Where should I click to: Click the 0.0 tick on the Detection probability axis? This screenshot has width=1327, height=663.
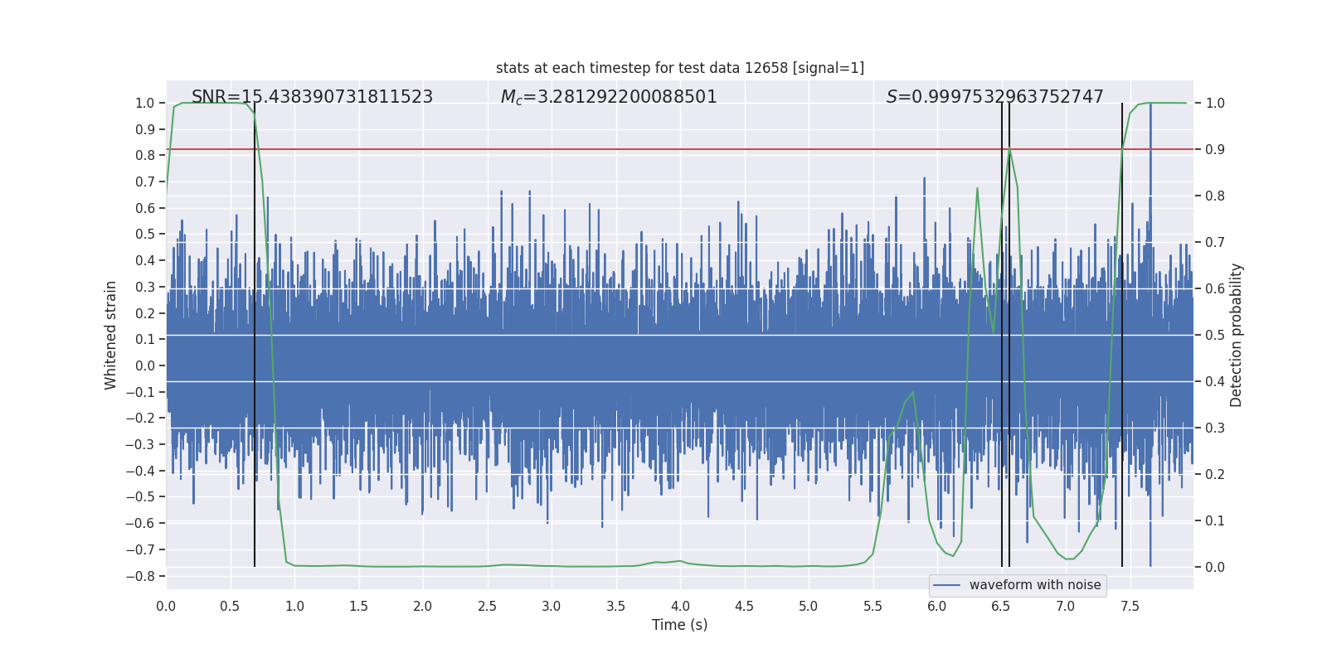pyautogui.click(x=1215, y=568)
